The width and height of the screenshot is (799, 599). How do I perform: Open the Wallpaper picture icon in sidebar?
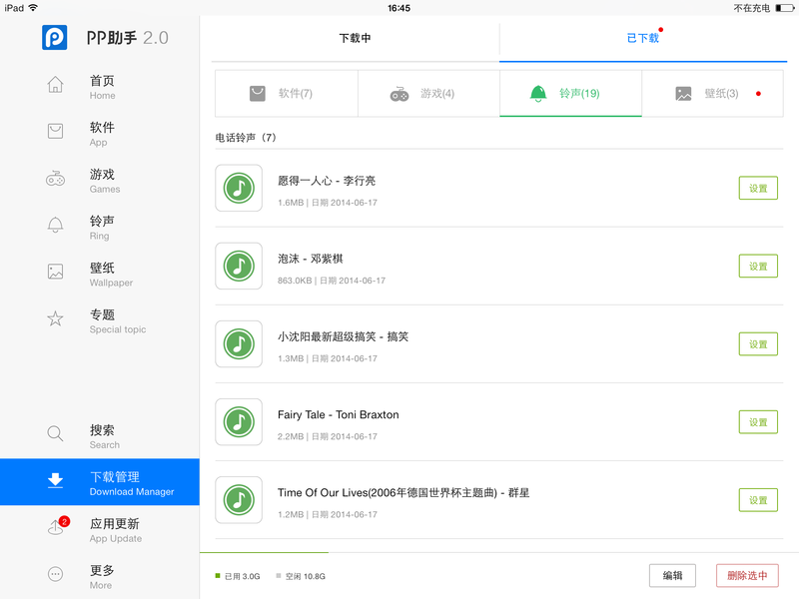(x=55, y=272)
